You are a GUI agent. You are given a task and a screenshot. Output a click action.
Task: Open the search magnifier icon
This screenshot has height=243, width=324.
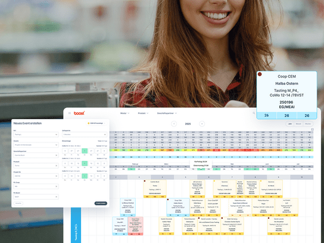coord(254,113)
